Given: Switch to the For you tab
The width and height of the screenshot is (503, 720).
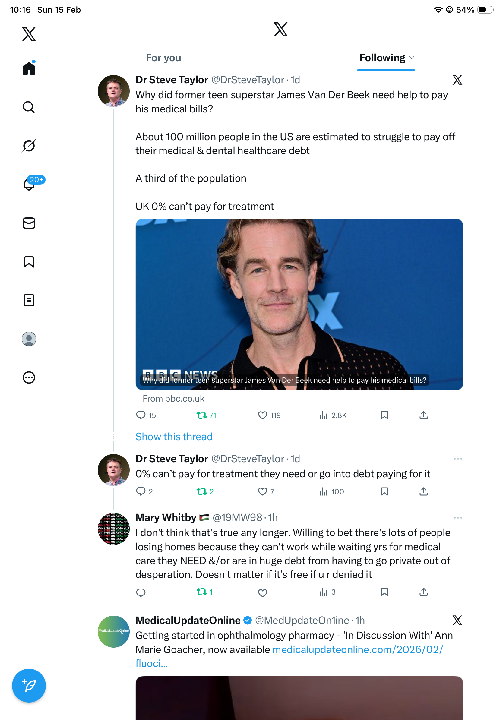Looking at the screenshot, I should point(163,58).
